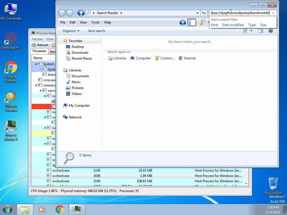This screenshot has width=287, height=215.
Task: Select Google Chrome desktop shortcut
Action: (x=11, y=72)
